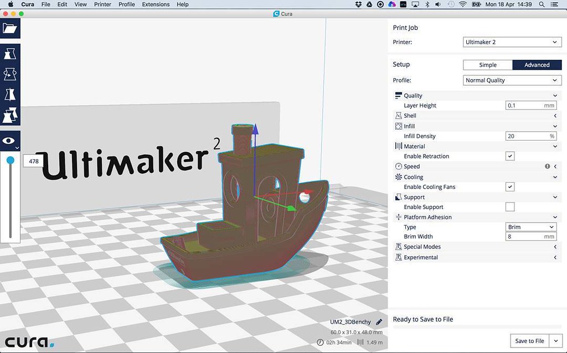Image resolution: width=567 pixels, height=353 pixels.
Task: Toggle Enable Cooling Fans checkbox
Action: [510, 187]
